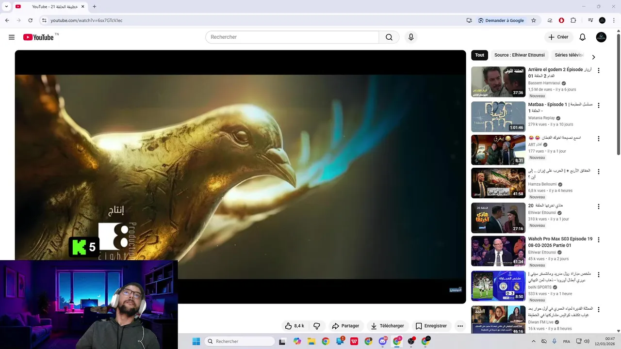Open WPS Office from the taskbar

point(354,341)
